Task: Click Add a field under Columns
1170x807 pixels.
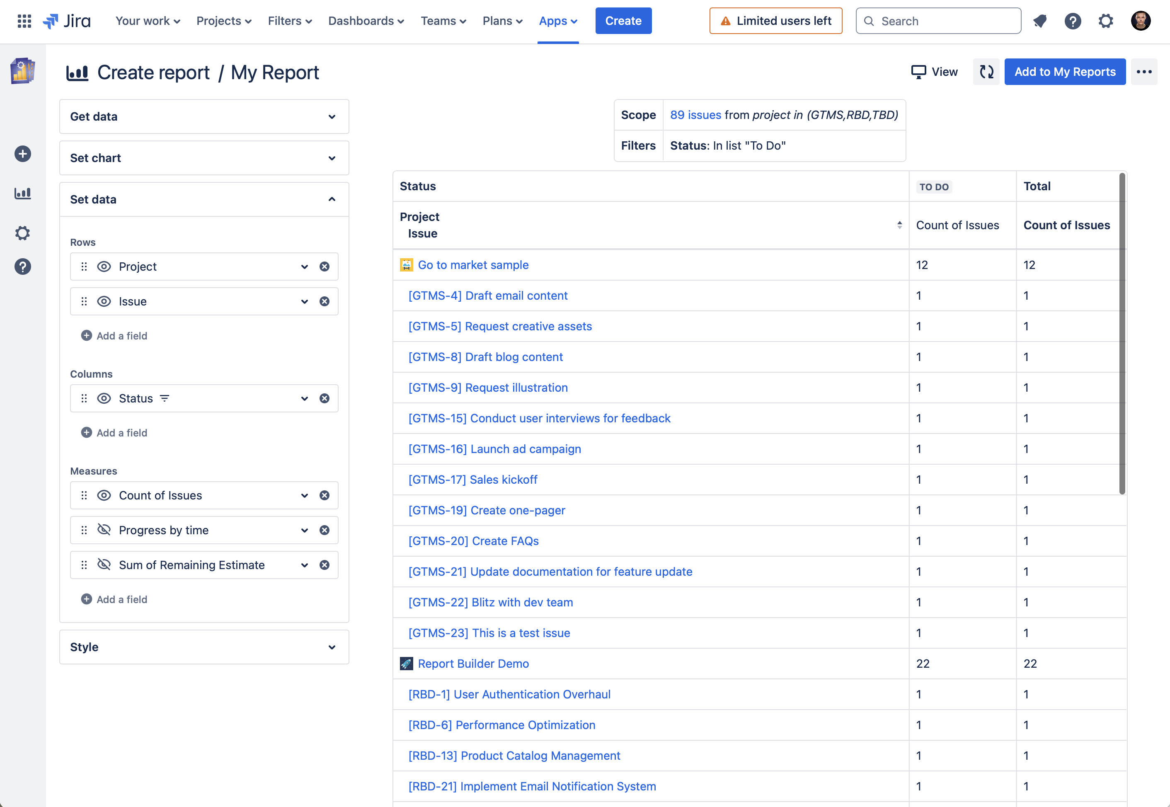Action: point(114,433)
